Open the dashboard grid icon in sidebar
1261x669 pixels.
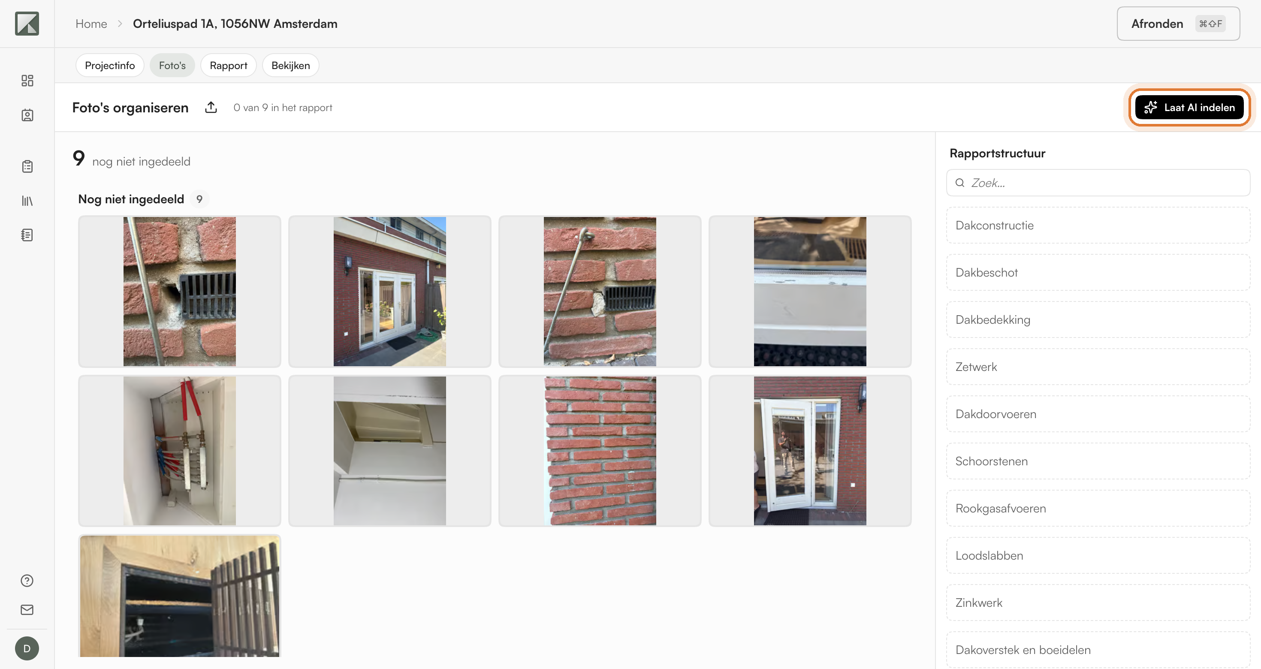pos(27,81)
